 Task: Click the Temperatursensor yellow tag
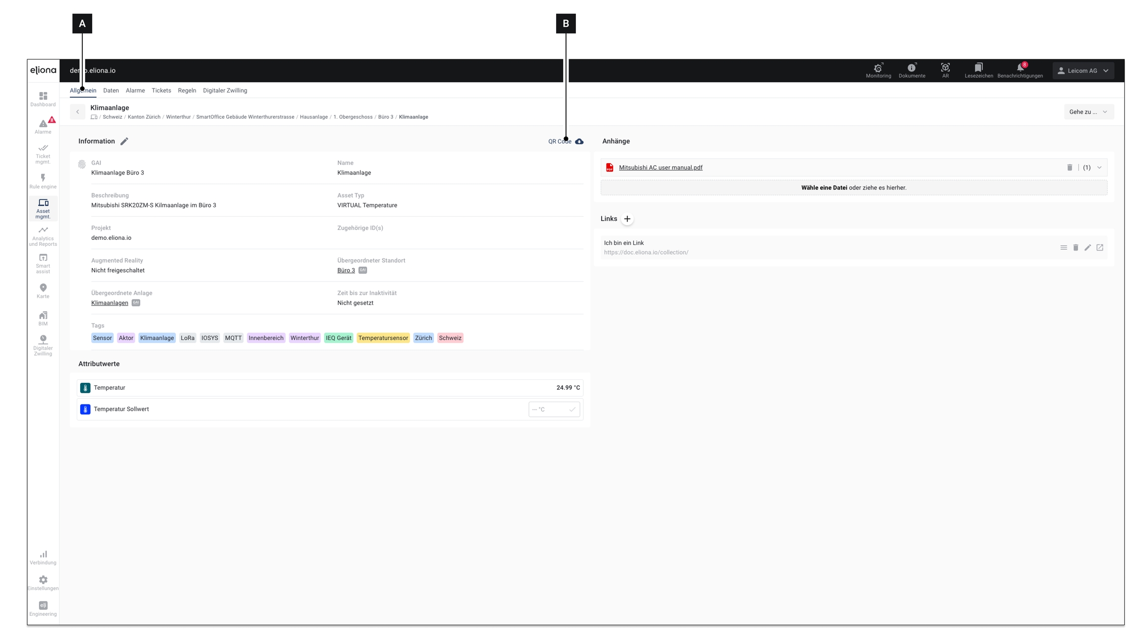coord(383,338)
